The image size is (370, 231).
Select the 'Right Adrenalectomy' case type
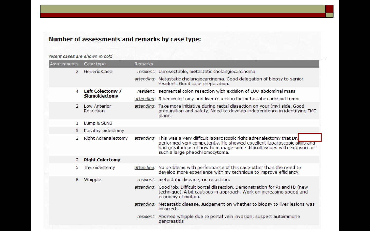[106, 138]
